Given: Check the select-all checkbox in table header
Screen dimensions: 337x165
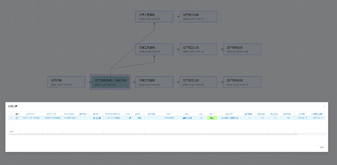Looking at the screenshot, I should coord(11,114).
